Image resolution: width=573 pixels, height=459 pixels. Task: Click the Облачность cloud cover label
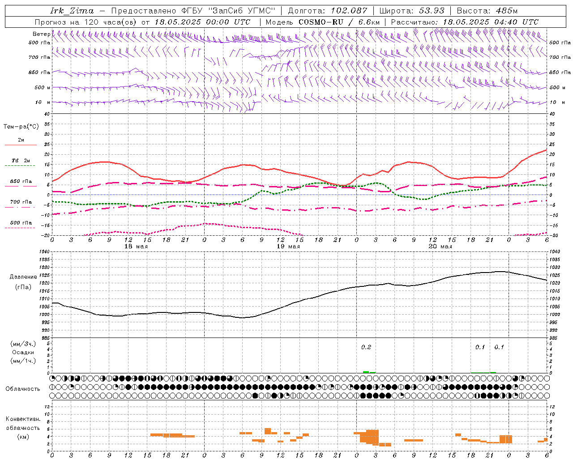(x=23, y=389)
